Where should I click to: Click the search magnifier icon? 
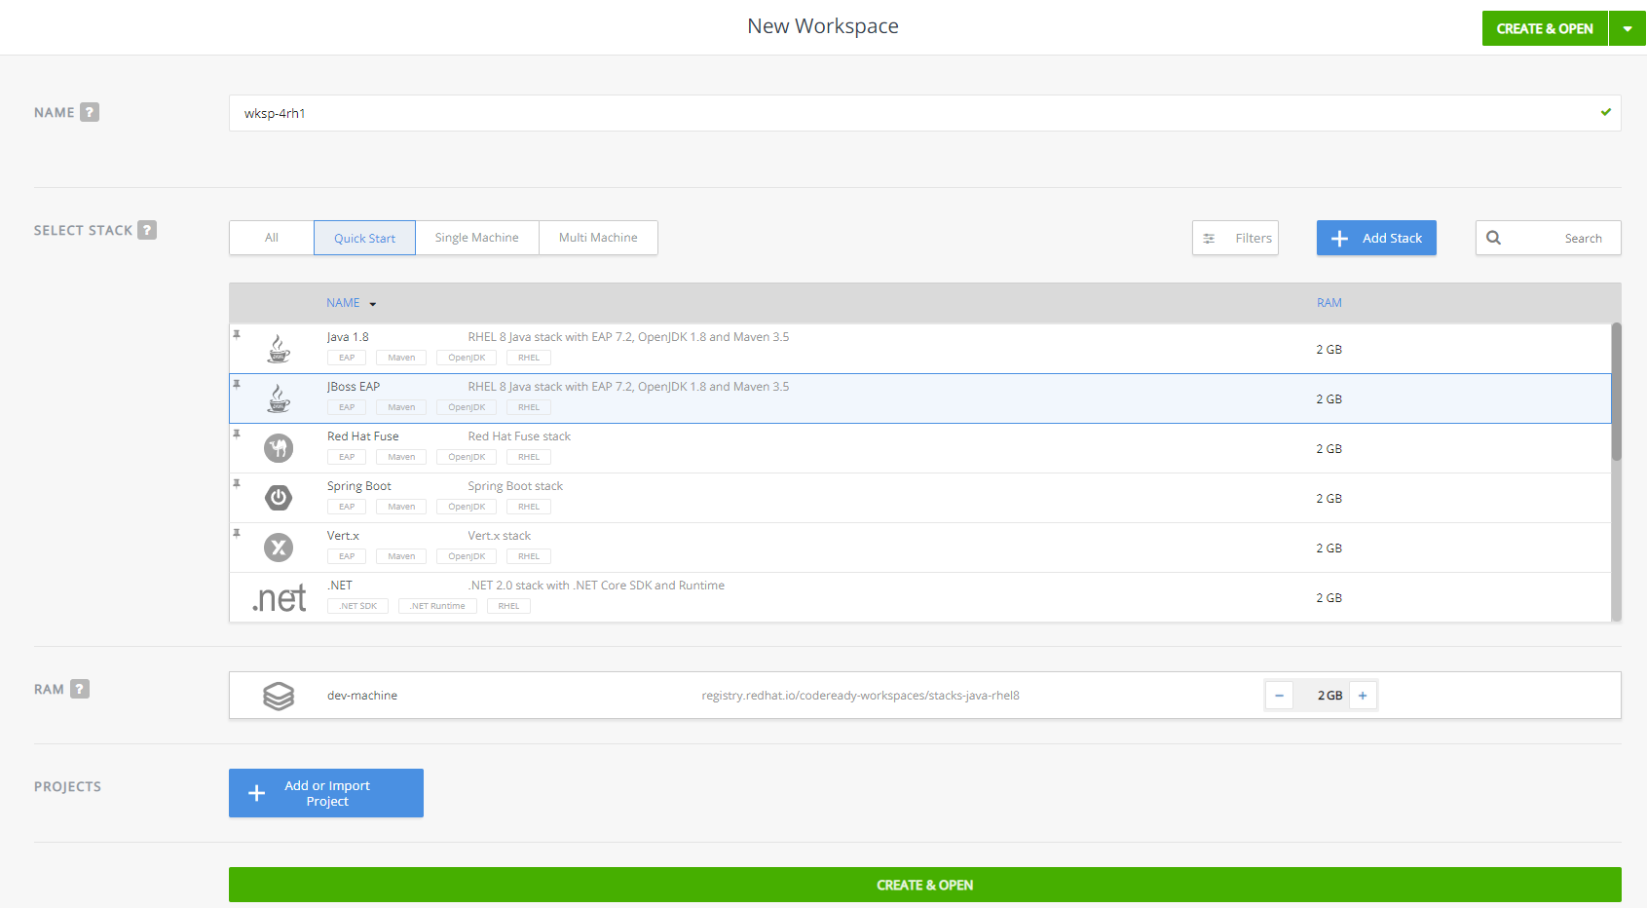pos(1494,237)
